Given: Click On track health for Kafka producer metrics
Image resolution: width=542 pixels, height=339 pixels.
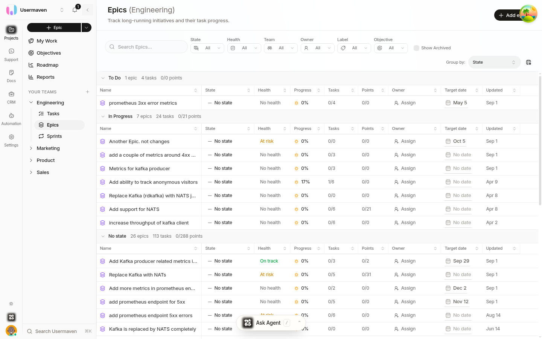Looking at the screenshot, I should point(269,261).
